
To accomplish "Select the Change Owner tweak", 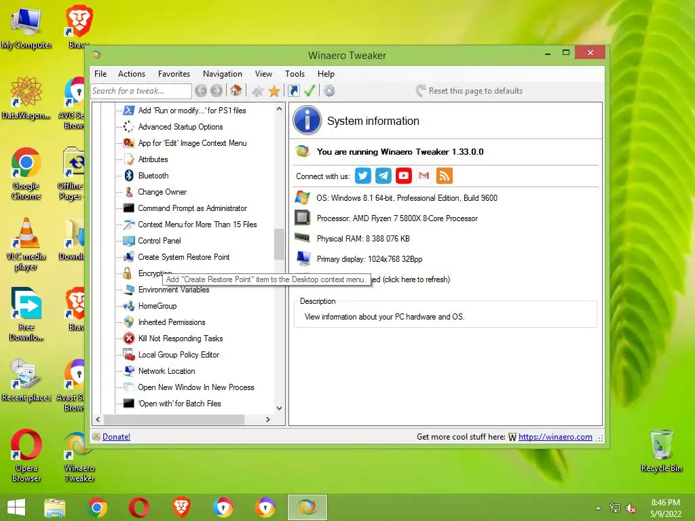I will (162, 192).
